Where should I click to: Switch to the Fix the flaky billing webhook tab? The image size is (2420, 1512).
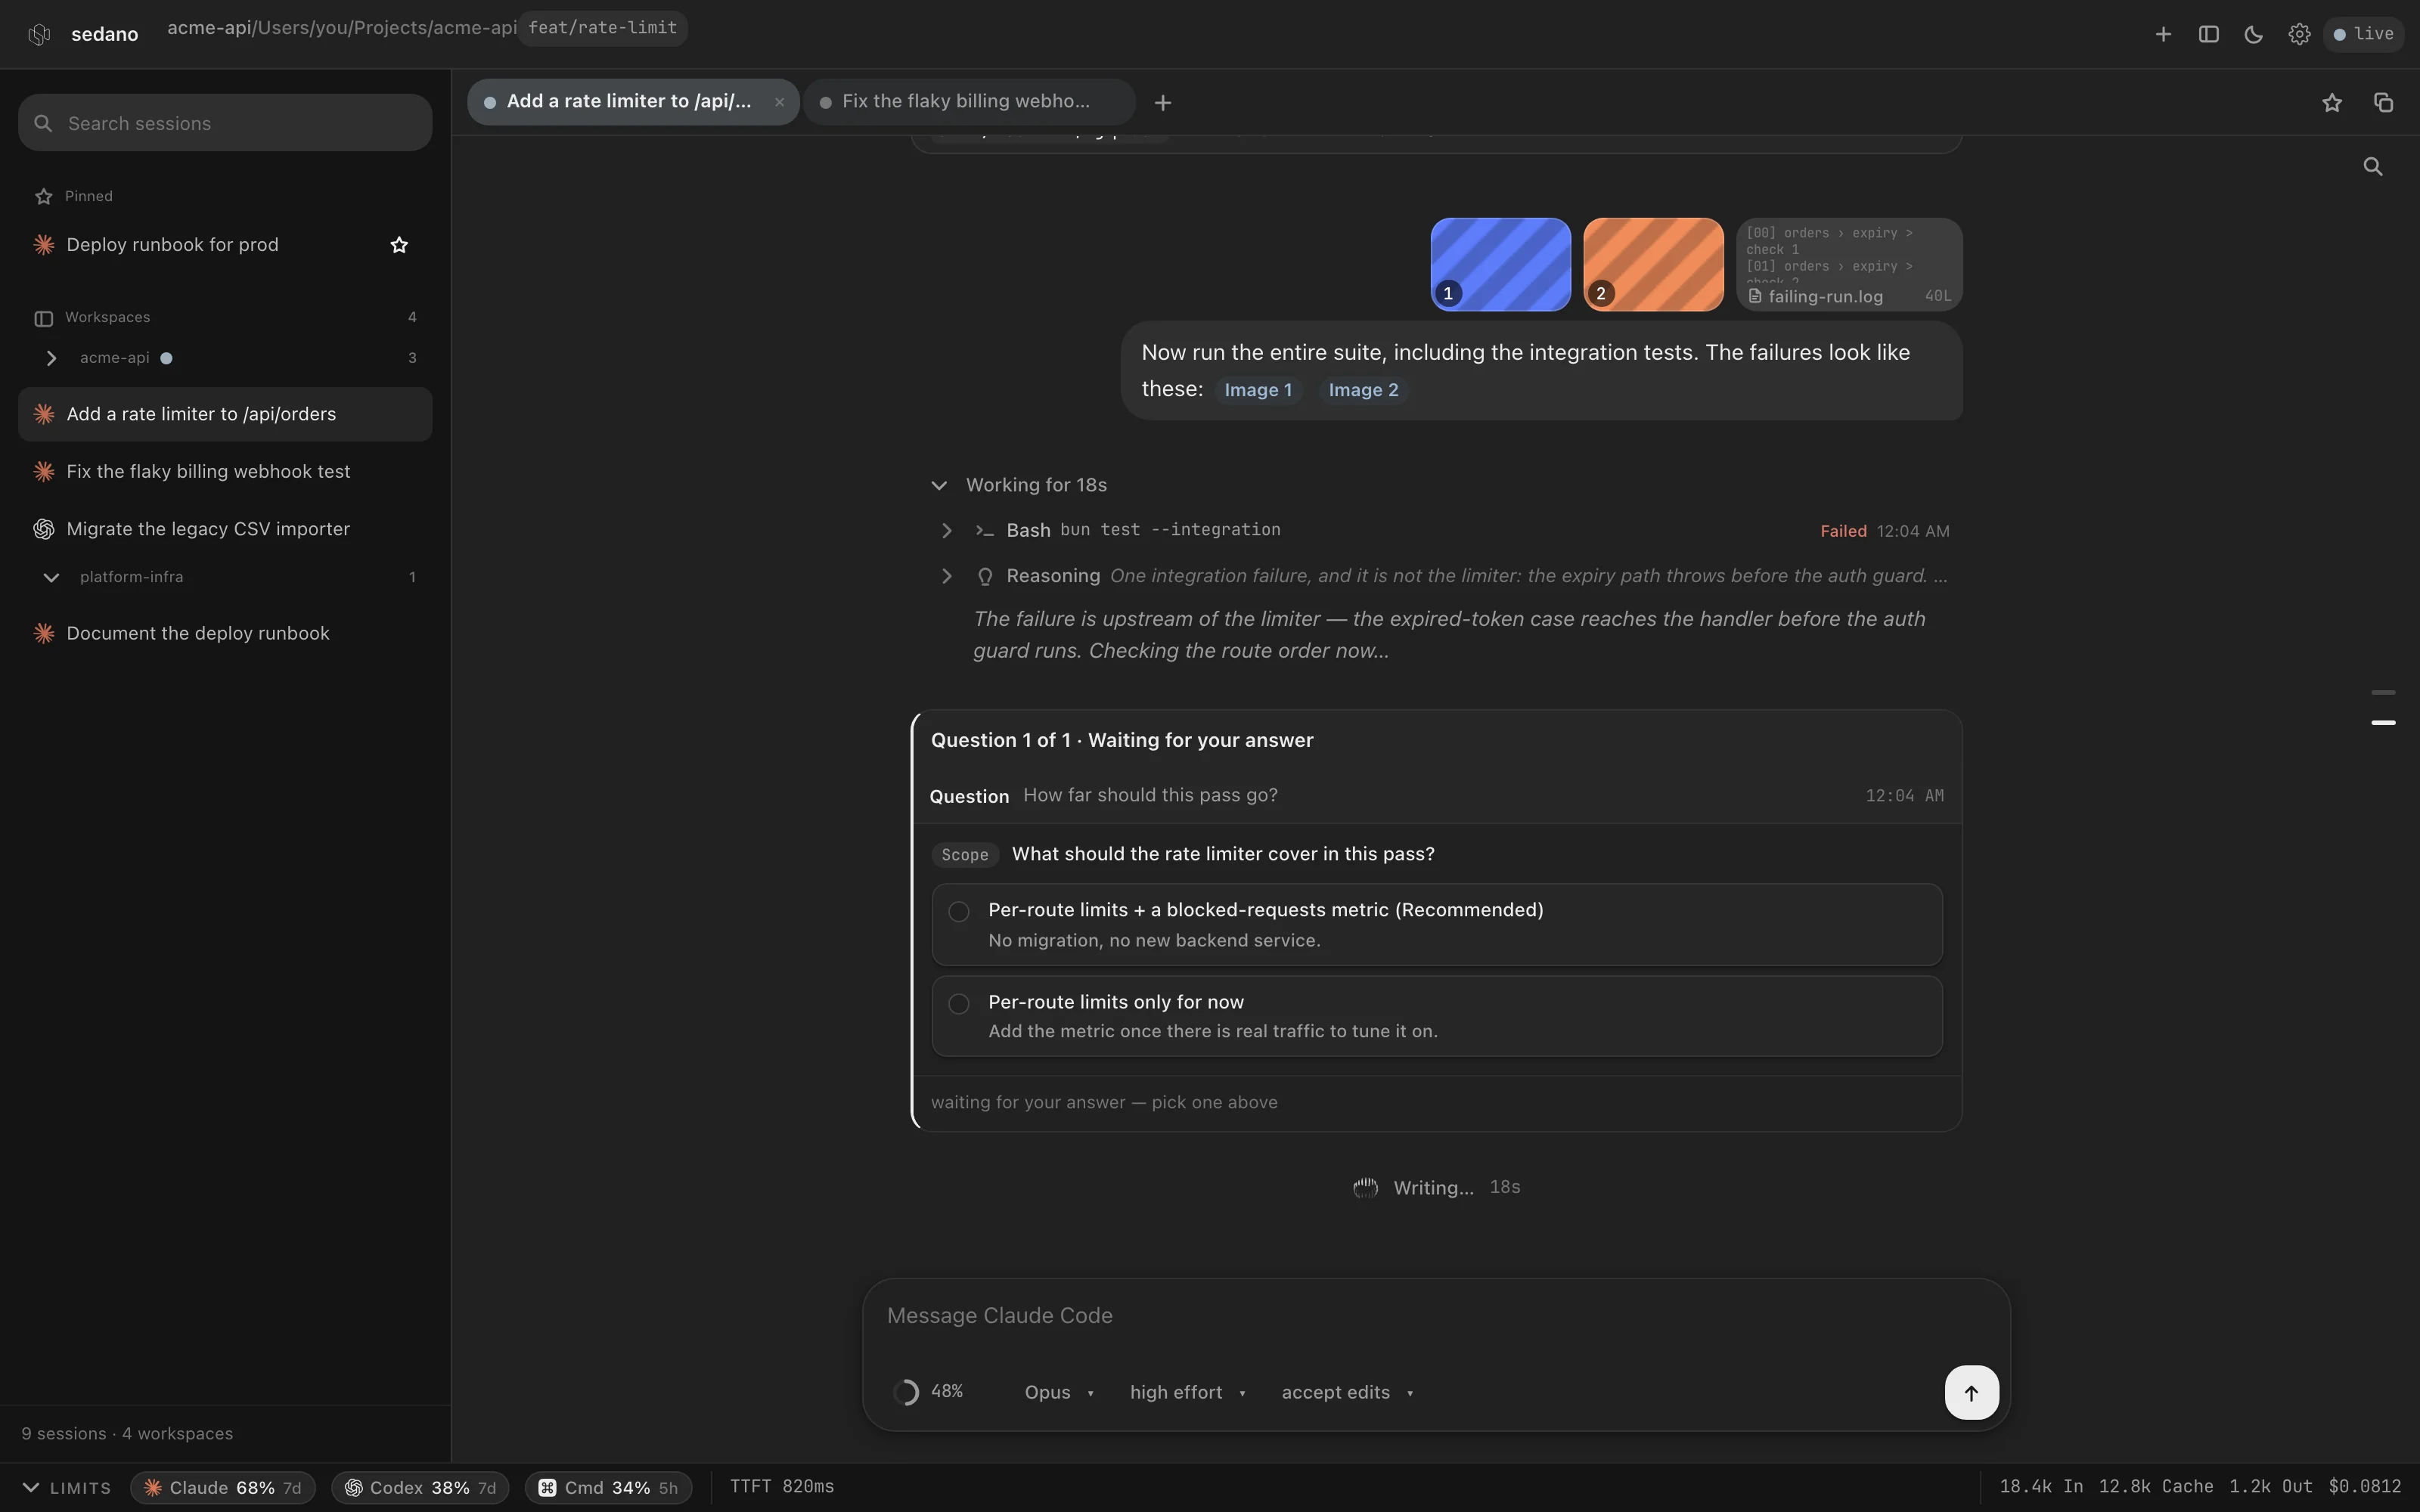pyautogui.click(x=968, y=102)
